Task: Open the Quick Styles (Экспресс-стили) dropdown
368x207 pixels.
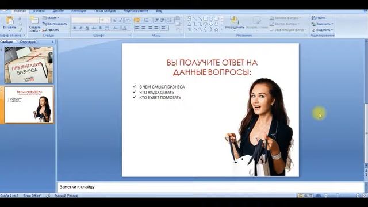Action: (x=257, y=23)
